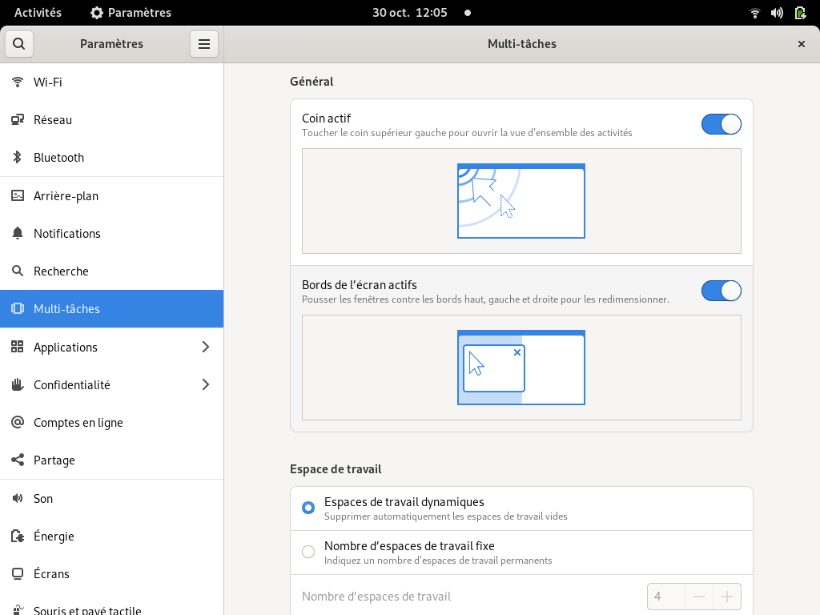Image resolution: width=820 pixels, height=615 pixels.
Task: Click the Son label in the sidebar
Action: (43, 498)
